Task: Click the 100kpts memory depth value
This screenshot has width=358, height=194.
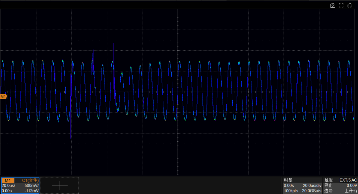Action: (291, 191)
